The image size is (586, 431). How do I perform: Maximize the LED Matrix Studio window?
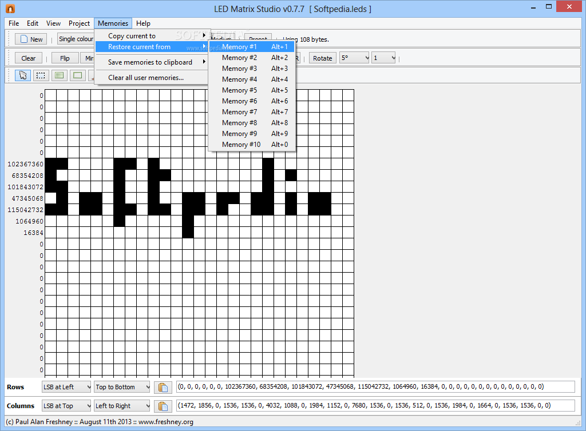549,7
